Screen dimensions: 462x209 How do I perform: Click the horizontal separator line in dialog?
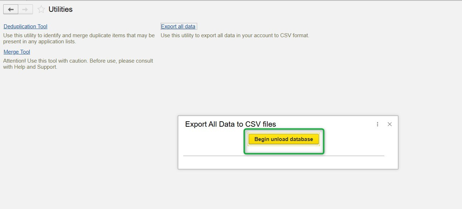(283, 156)
